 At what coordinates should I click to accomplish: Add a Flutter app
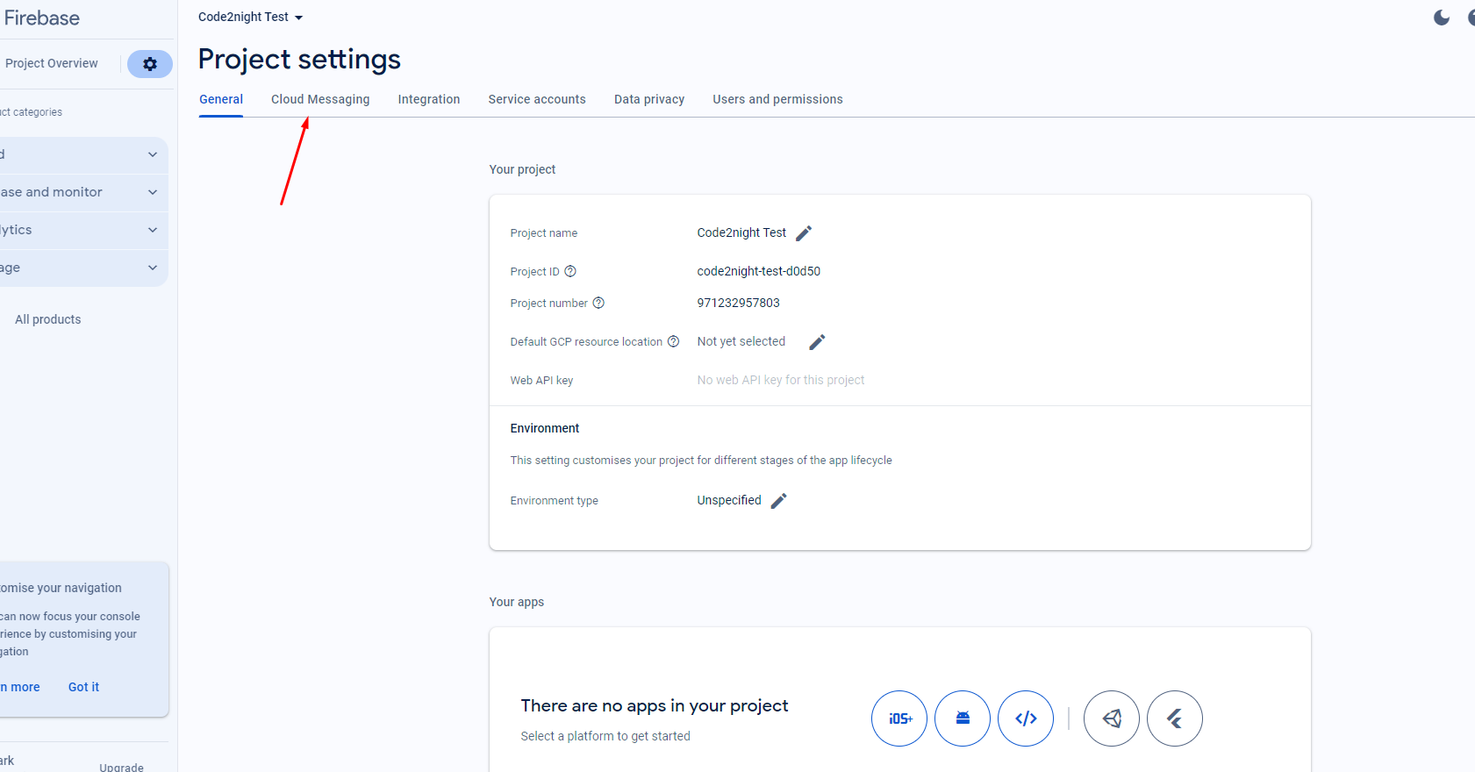click(x=1175, y=718)
